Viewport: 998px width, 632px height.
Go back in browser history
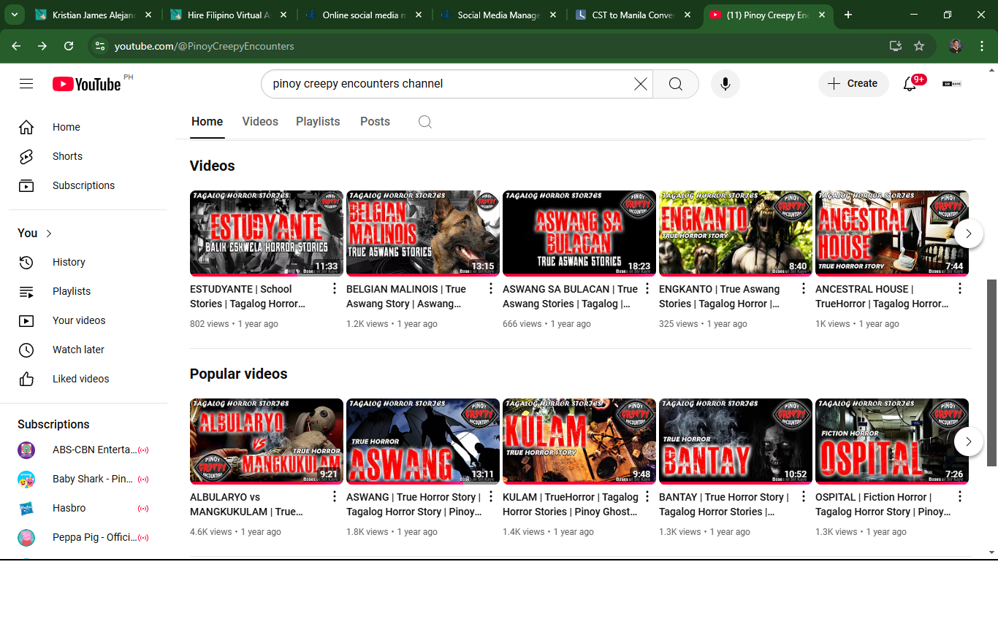(16, 46)
